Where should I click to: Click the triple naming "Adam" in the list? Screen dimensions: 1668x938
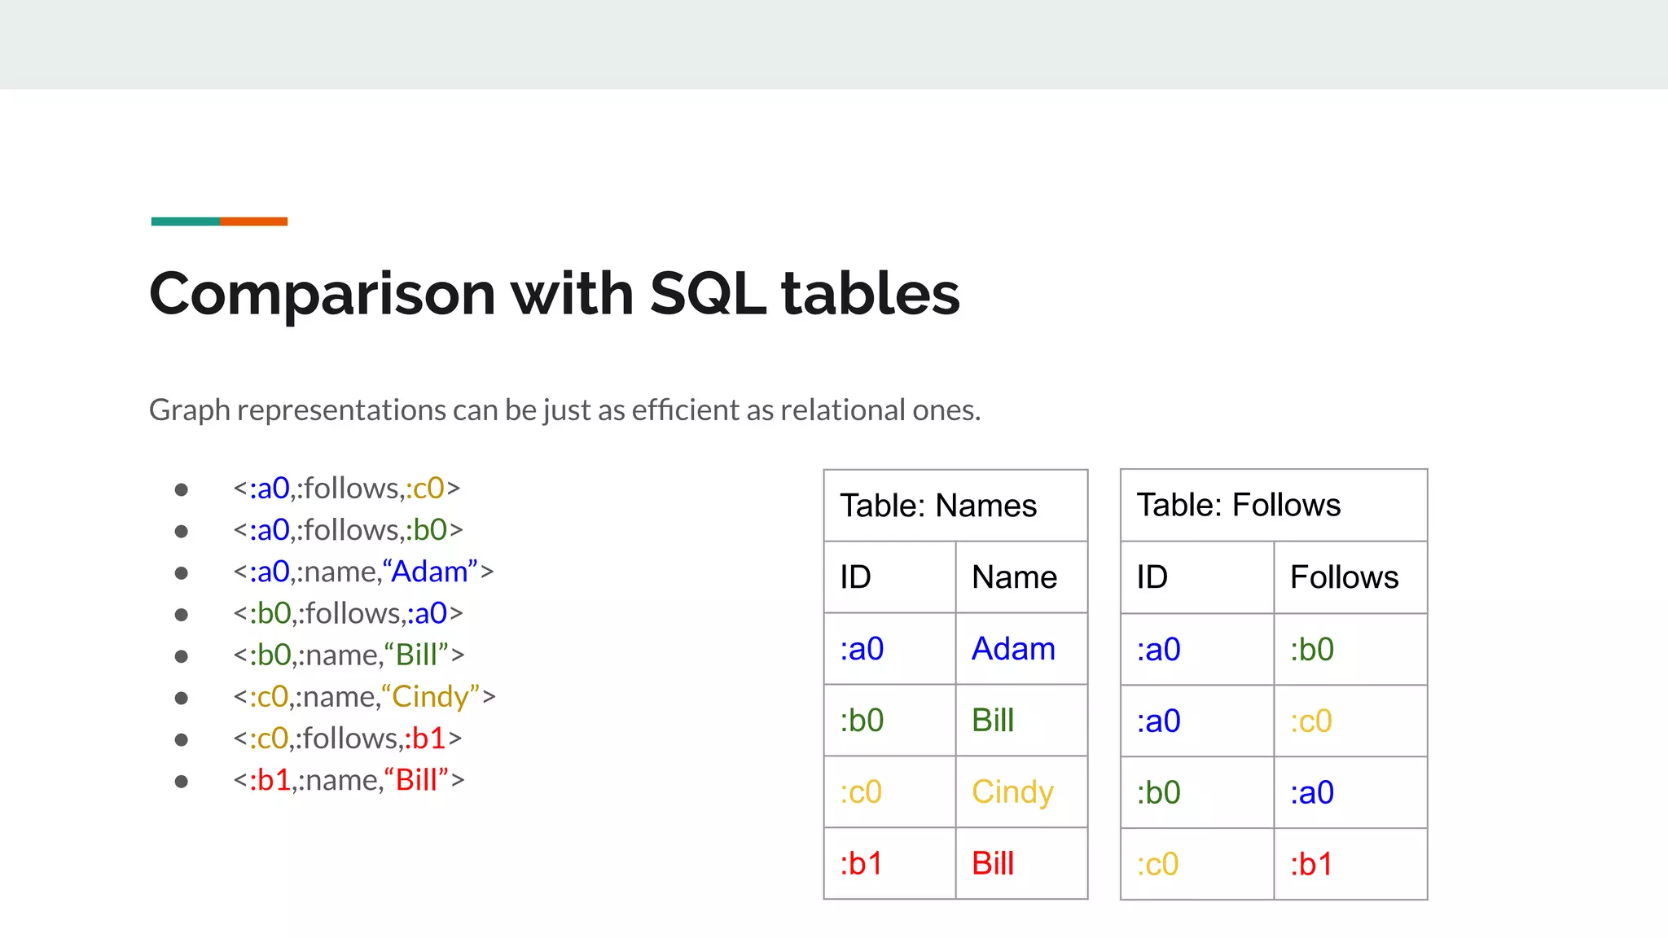363,572
